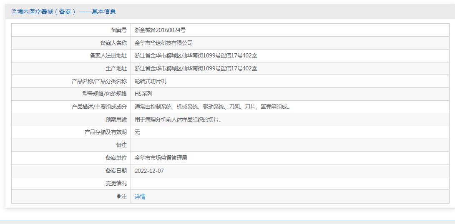Select company name 金华市华速科技有限公司
The width and height of the screenshot is (455, 224).
(163, 43)
